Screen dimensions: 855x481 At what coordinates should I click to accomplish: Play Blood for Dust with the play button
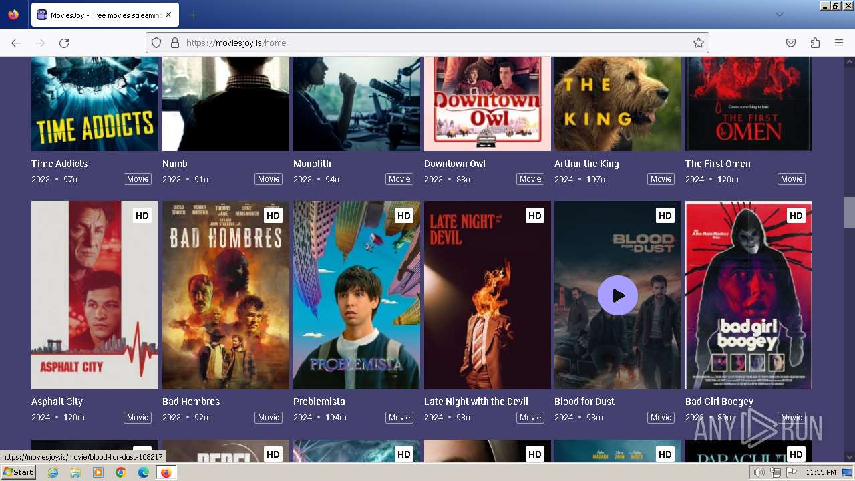[x=618, y=295]
